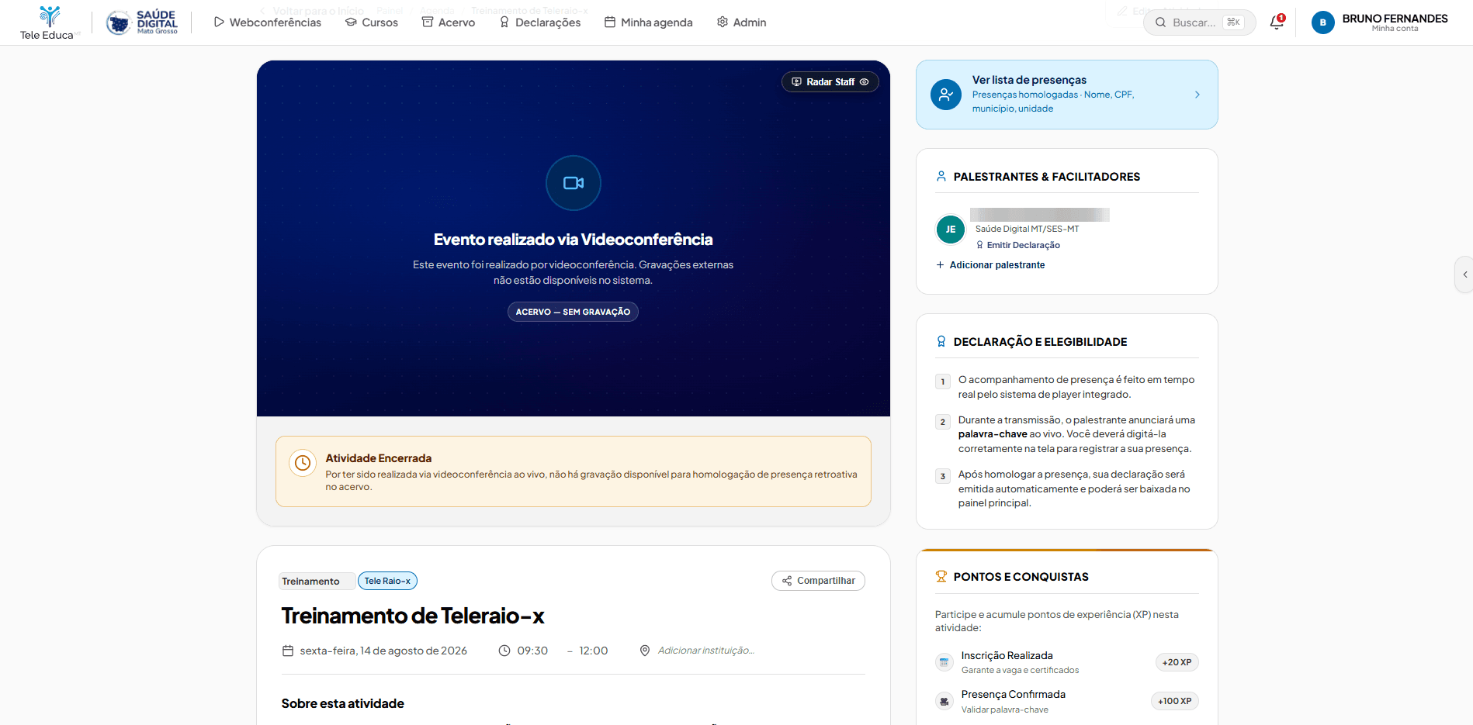The image size is (1473, 725).
Task: Expand the presence list chevron arrow
Action: pyautogui.click(x=1197, y=95)
